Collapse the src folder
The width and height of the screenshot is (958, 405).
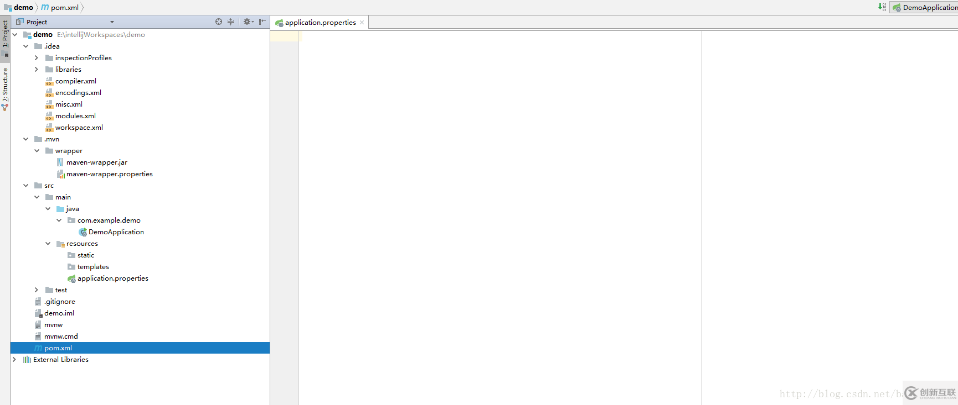26,185
